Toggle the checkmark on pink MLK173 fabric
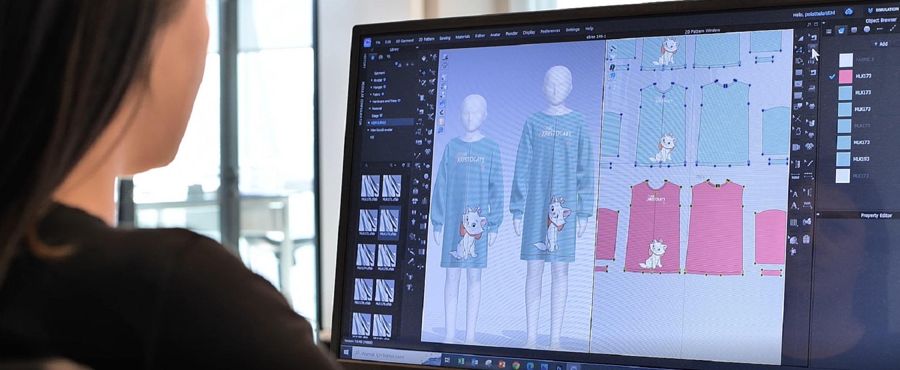The image size is (900, 370). [x=832, y=76]
